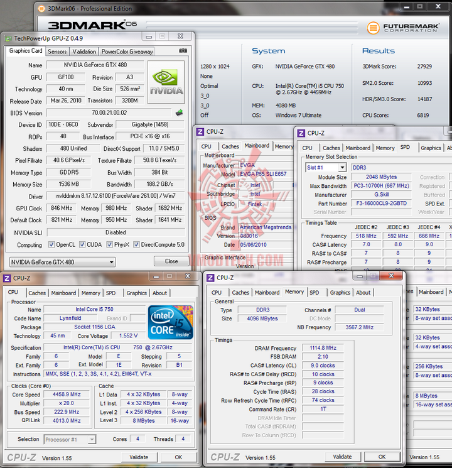Click the Max Bandwidth PC3-10700H value

coord(381,186)
